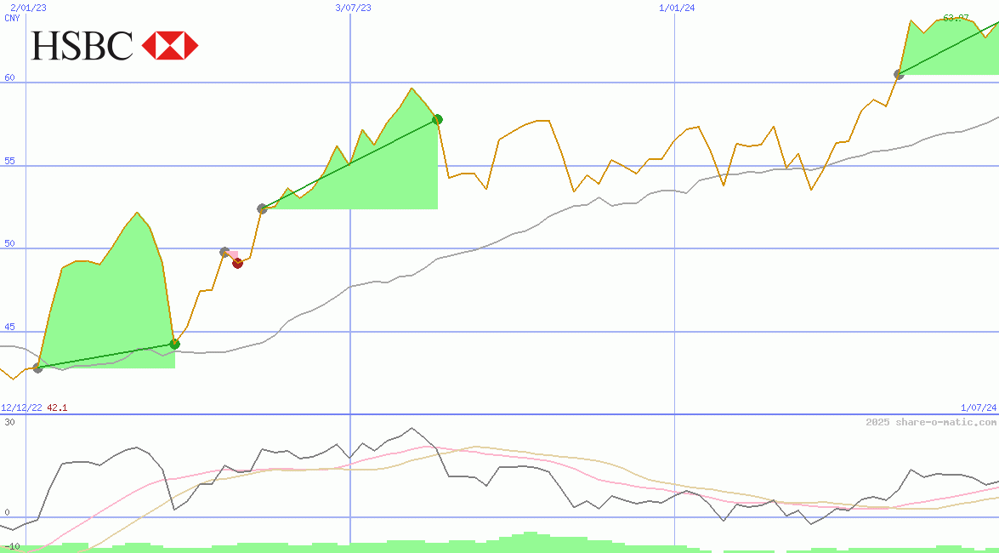The image size is (999, 553).
Task: Click the gray dot at the small pink pattern
Action: [223, 250]
